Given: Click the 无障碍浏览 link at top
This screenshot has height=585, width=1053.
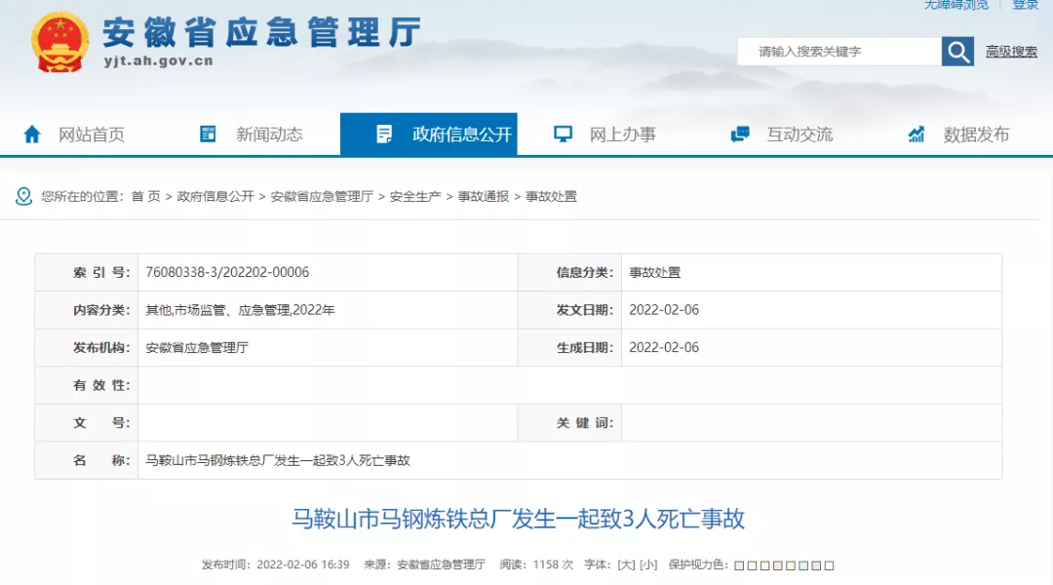Looking at the screenshot, I should click(956, 5).
